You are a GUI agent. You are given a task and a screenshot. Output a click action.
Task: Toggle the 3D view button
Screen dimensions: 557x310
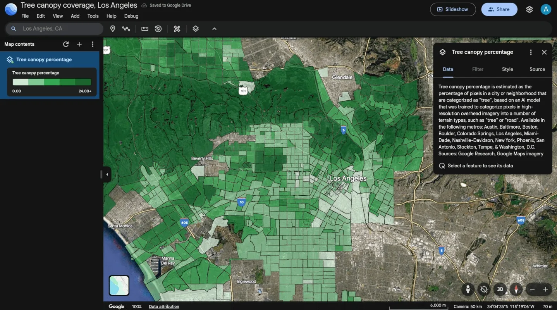(500, 289)
